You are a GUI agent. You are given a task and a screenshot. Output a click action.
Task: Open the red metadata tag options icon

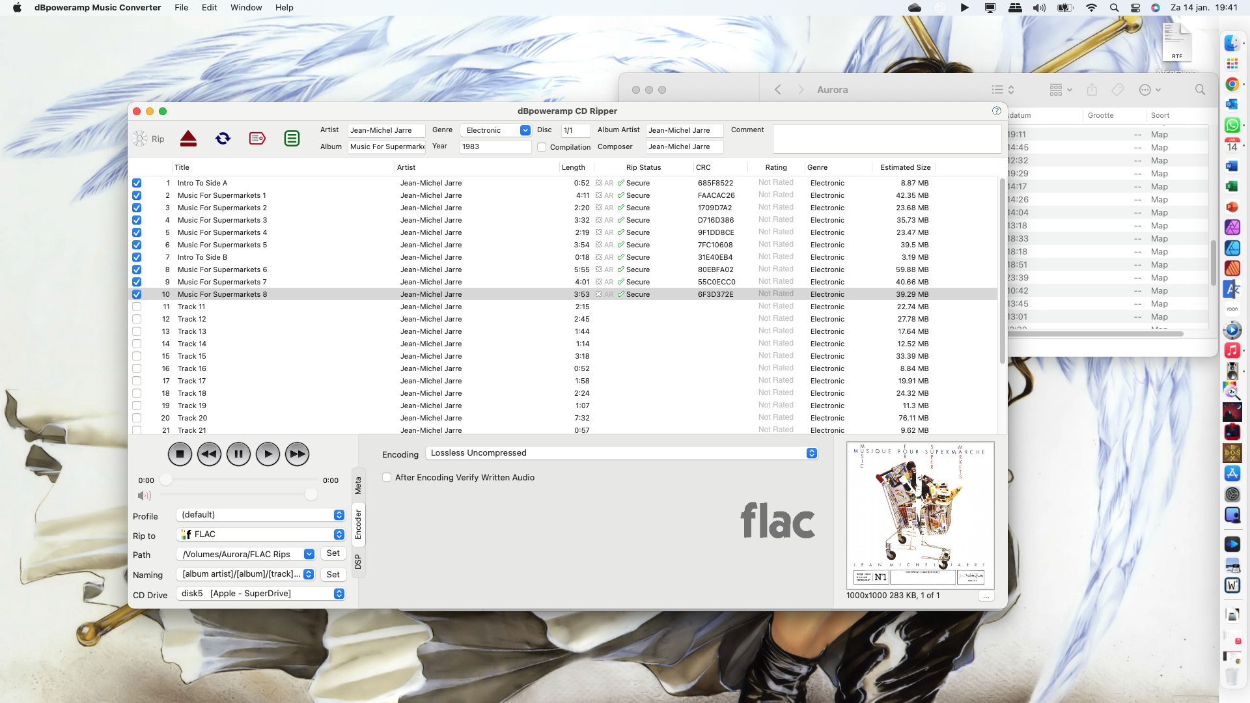(x=257, y=139)
